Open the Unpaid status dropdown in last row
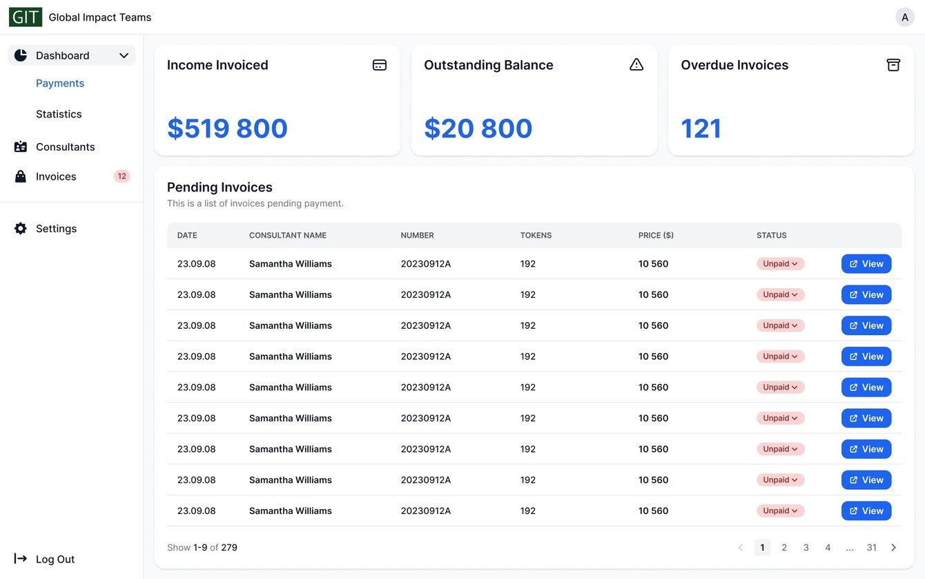Viewport: 925px width, 579px height. click(x=780, y=511)
